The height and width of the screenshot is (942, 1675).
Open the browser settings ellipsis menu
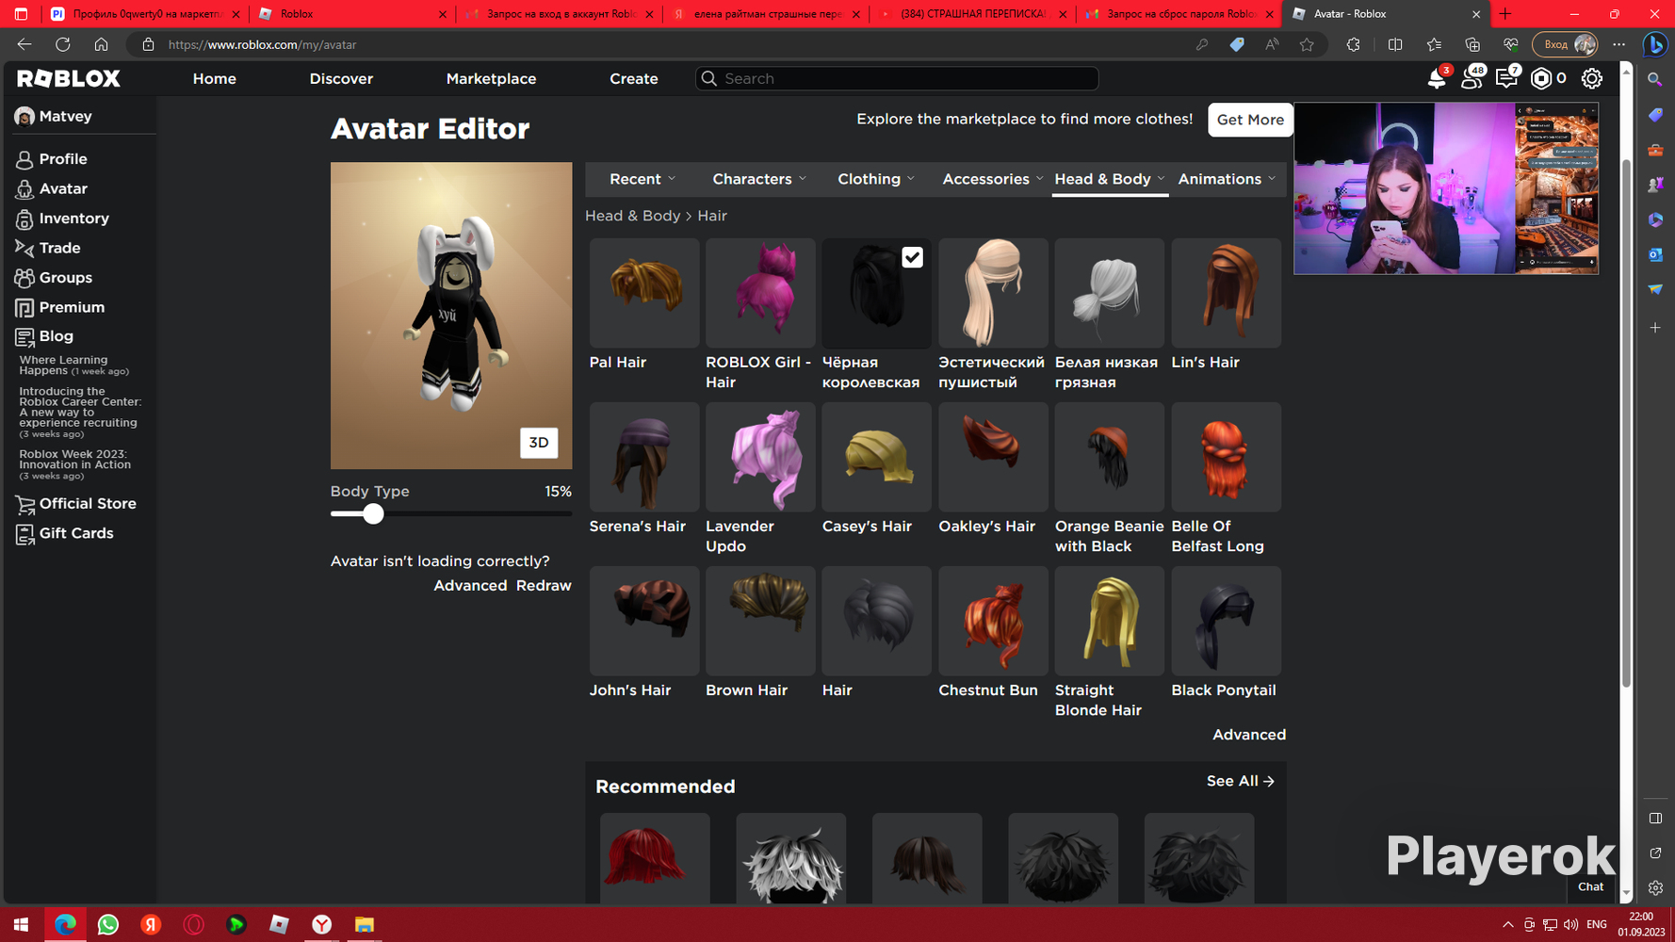tap(1619, 44)
